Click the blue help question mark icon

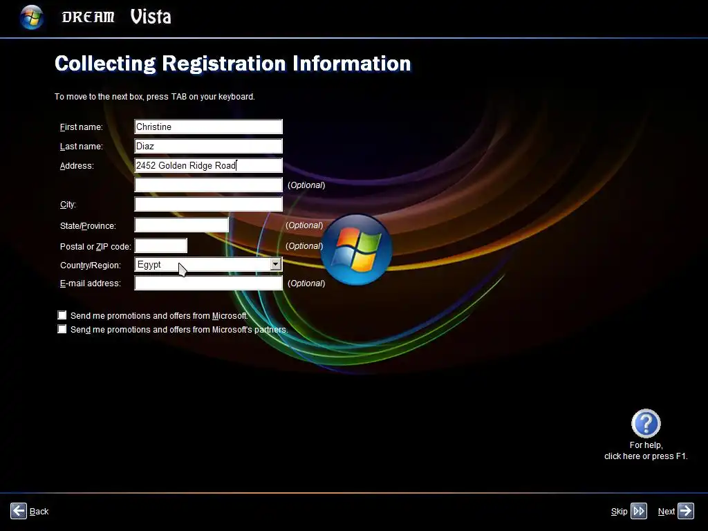coord(646,423)
